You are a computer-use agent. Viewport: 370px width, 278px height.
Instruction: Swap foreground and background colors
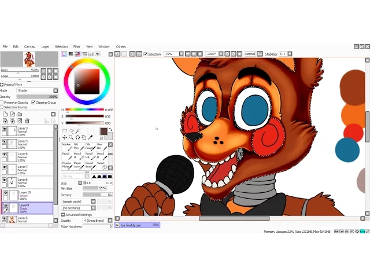[x=110, y=130]
